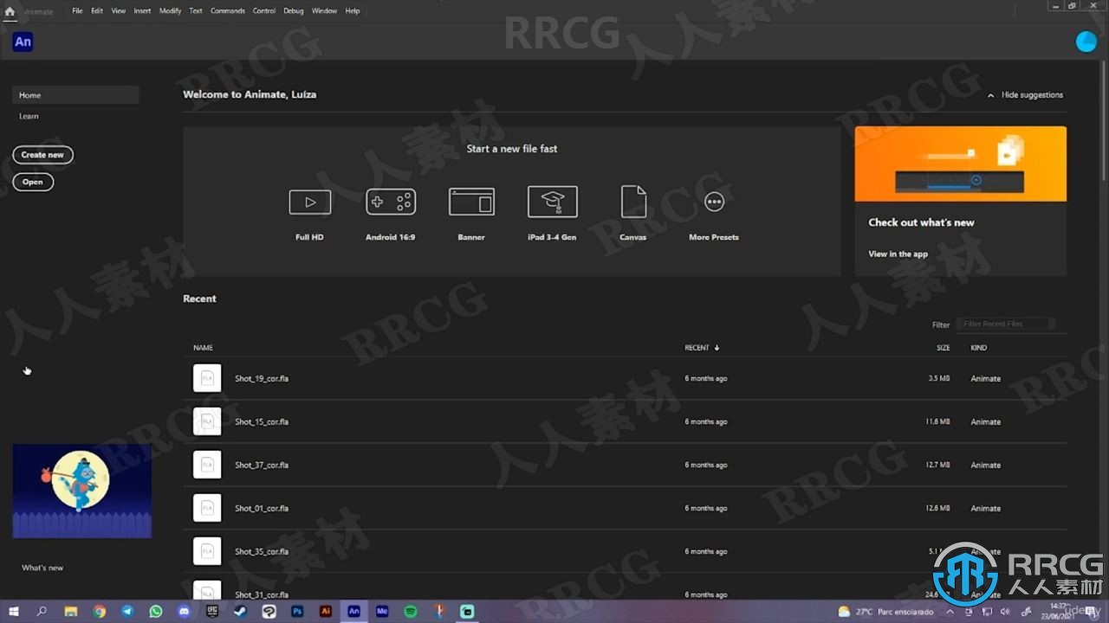This screenshot has height=623, width=1109.
Task: Click the FLA file icon for Shot_01_cor.fla
Action: pos(207,508)
